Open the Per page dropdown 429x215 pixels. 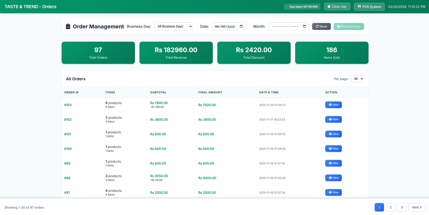(x=357, y=79)
